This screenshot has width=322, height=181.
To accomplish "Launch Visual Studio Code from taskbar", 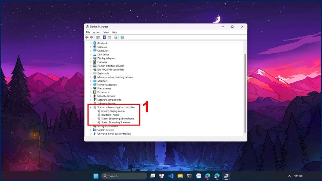I will (x=171, y=176).
